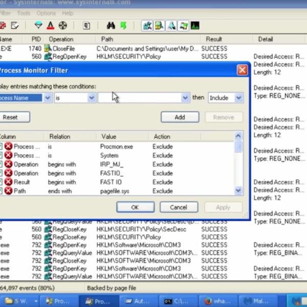Open the Process Name column dropdown
The image size is (307, 307).
coord(48,98)
